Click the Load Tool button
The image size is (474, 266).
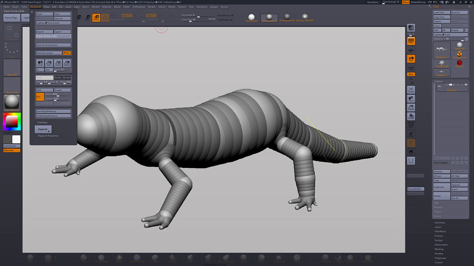tap(442, 12)
